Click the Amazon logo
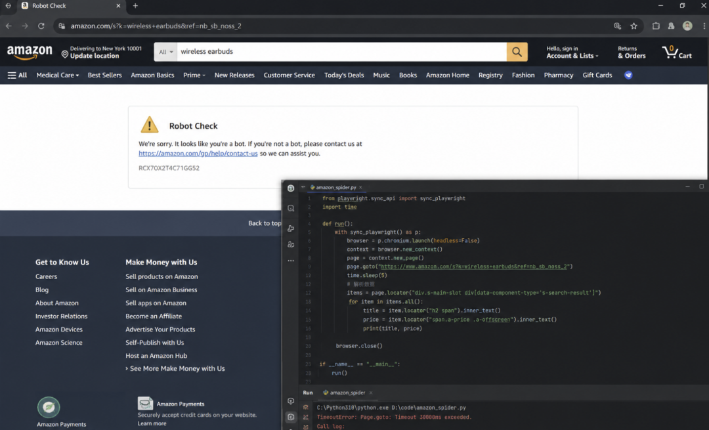Viewport: 709px width, 430px height. [x=30, y=53]
